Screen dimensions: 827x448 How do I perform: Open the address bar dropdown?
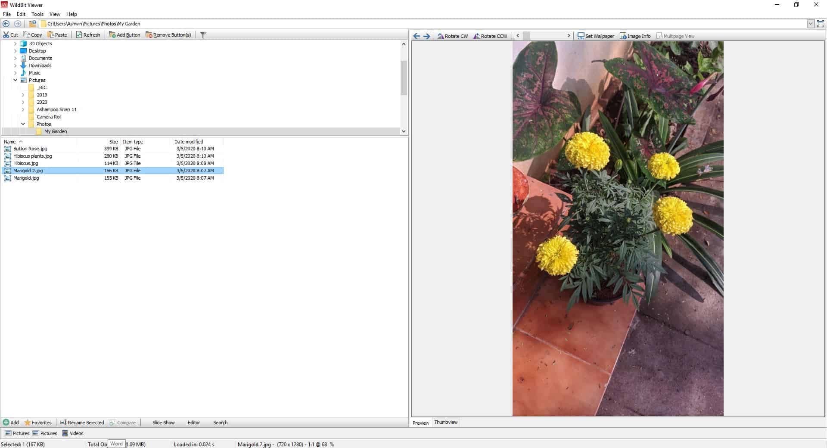coord(811,24)
